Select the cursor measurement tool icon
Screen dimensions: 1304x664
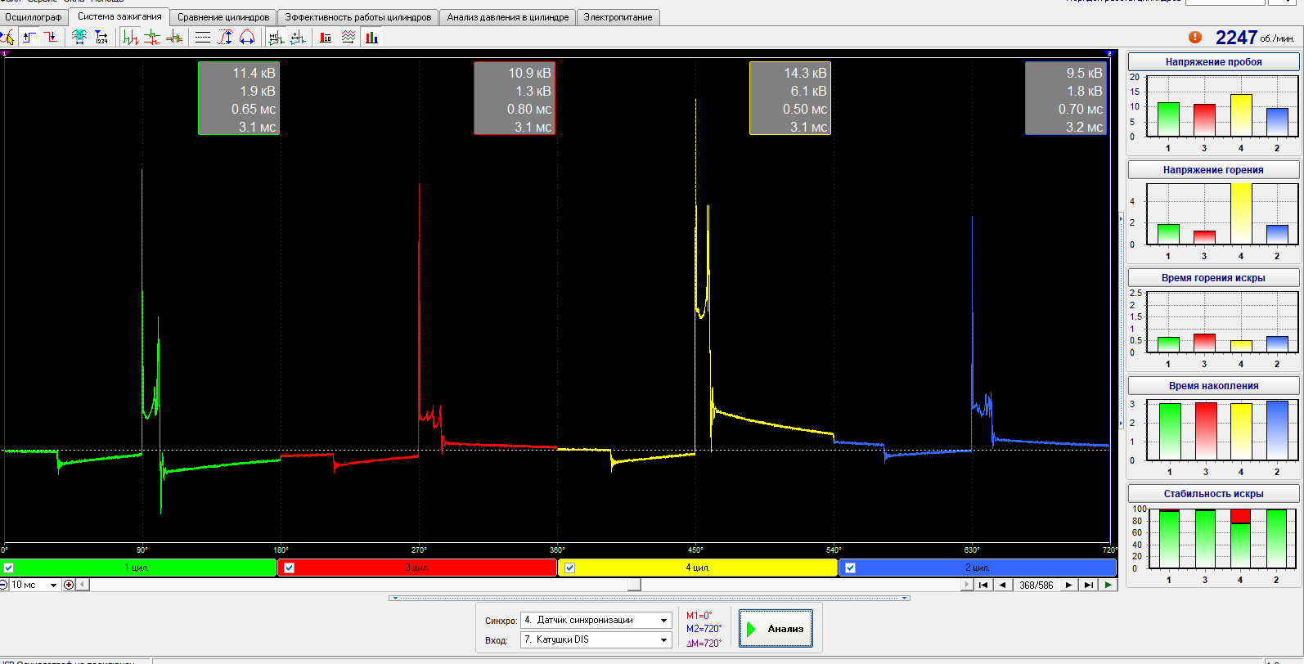click(x=7, y=37)
